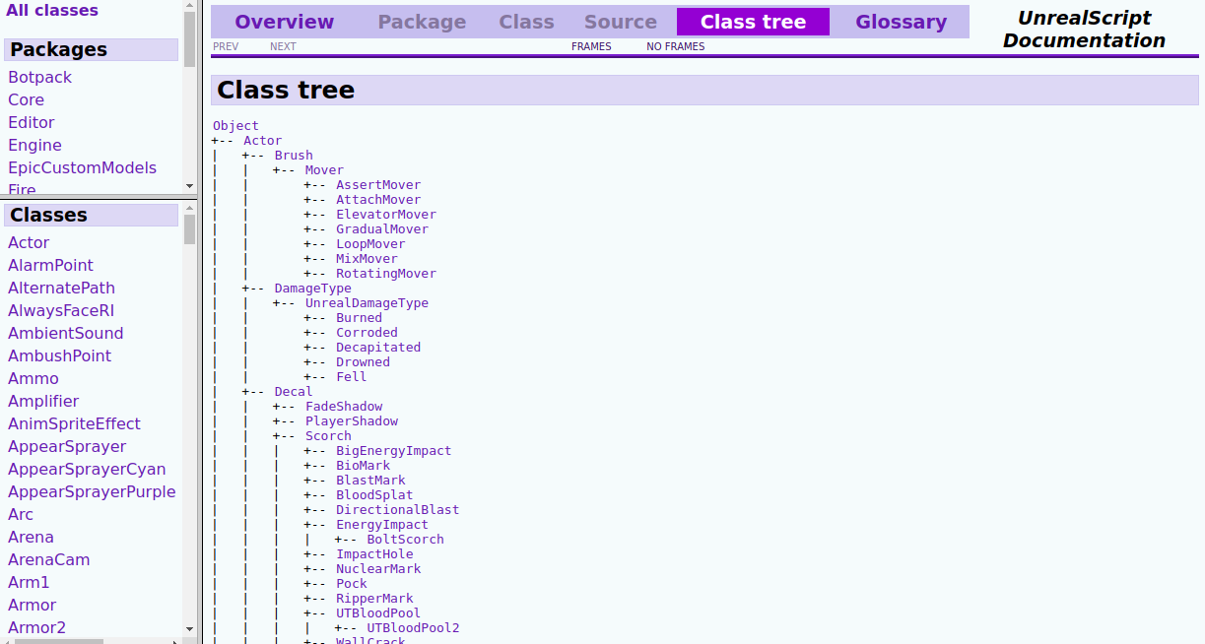The image size is (1205, 644).
Task: Open ElevatorMover tree entry
Action: click(386, 214)
